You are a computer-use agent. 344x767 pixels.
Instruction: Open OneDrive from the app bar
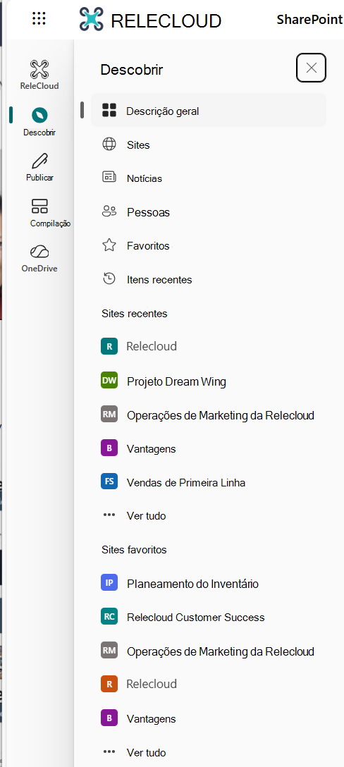pos(39,258)
